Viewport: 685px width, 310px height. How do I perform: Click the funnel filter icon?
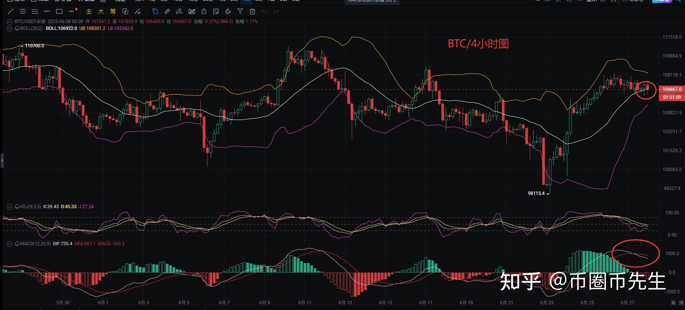(x=240, y=11)
